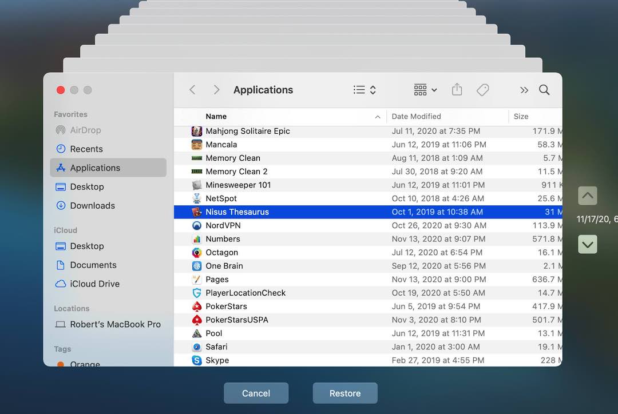This screenshot has height=414, width=618.
Task: Select the NordVPN file name
Action: pos(223,225)
